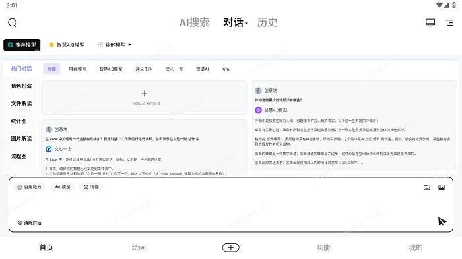Open the 流程图 sidebar category
Viewport: 462px width, 259px height.
(19, 156)
